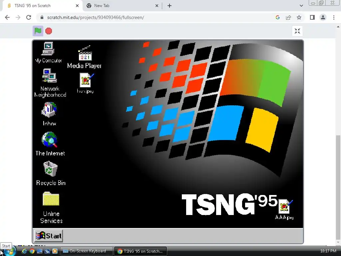Open the jpeg image file under Media Player
Image resolution: width=341 pixels, height=256 pixels.
click(85, 83)
